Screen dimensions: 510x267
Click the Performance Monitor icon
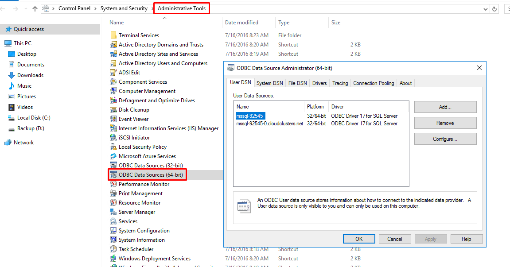pos(113,184)
